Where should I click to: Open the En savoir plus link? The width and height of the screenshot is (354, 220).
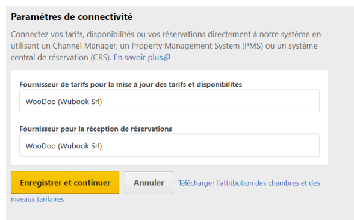138,58
